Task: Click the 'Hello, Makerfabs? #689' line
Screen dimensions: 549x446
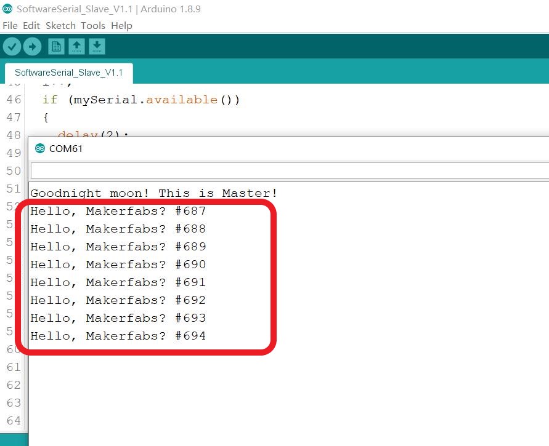Action: click(118, 247)
